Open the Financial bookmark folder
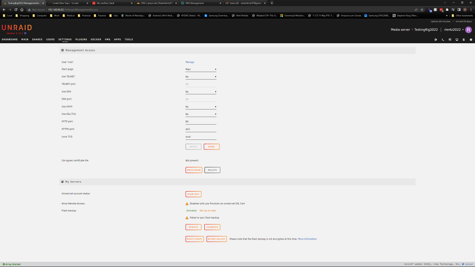Screen dimensions: 475x267 [x=84, y=16]
